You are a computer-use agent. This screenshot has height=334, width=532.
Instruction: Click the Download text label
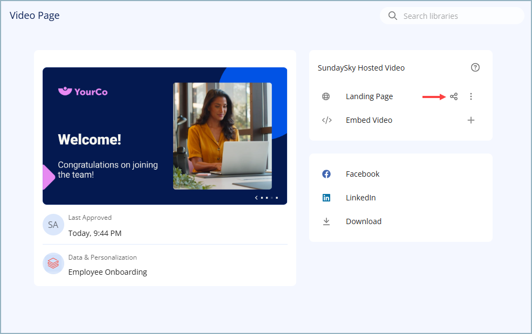[x=363, y=221]
